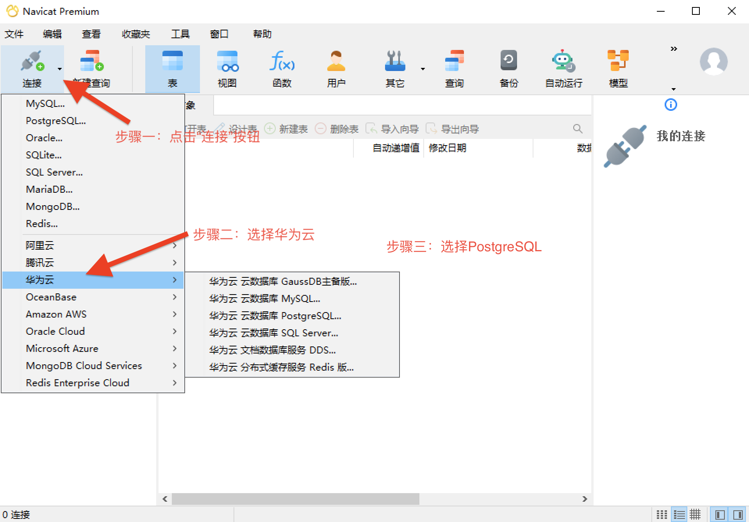This screenshot has height=522, width=749.
Task: Select the Table (表) toolbar icon
Action: point(172,60)
